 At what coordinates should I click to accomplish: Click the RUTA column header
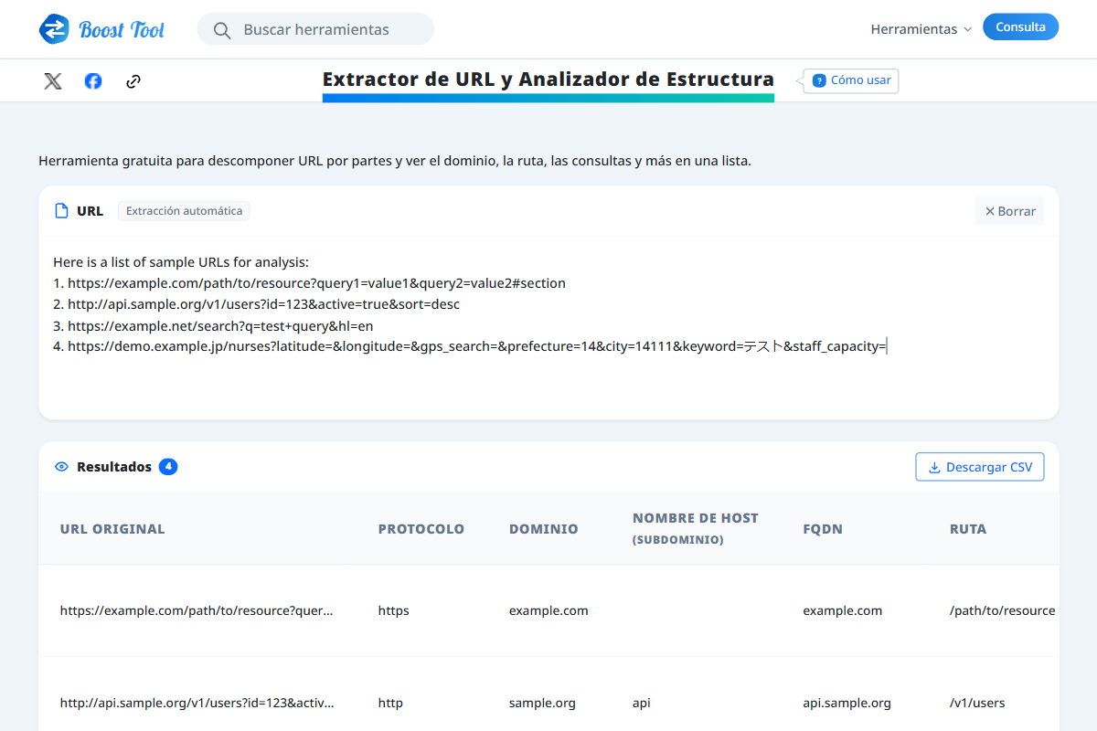point(968,529)
